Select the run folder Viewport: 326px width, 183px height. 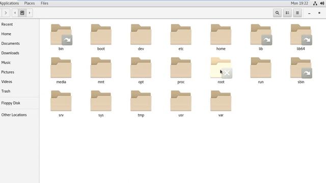pyautogui.click(x=261, y=68)
